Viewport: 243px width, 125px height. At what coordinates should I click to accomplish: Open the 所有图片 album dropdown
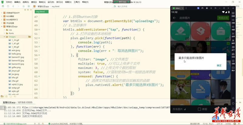click(179, 109)
